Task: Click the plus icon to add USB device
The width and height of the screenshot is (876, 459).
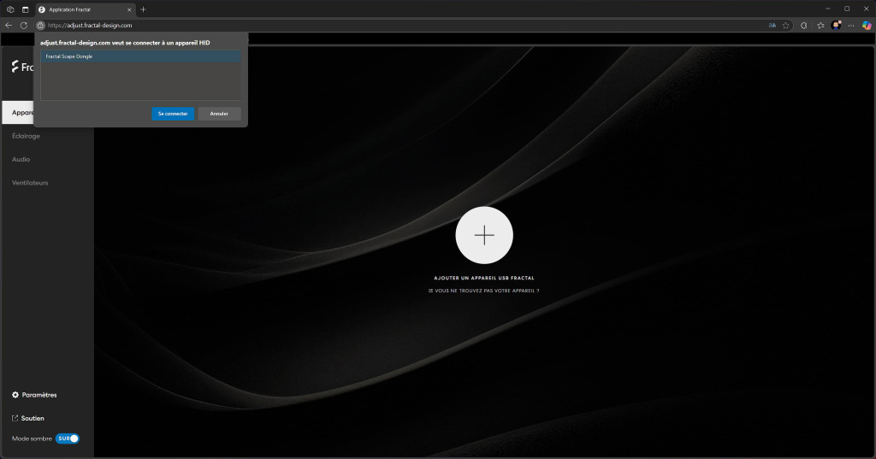Action: pyautogui.click(x=484, y=235)
